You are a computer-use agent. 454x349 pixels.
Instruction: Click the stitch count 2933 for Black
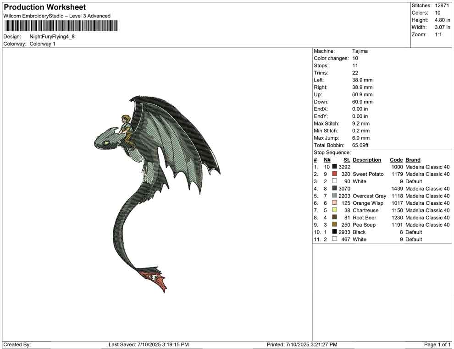344,232
